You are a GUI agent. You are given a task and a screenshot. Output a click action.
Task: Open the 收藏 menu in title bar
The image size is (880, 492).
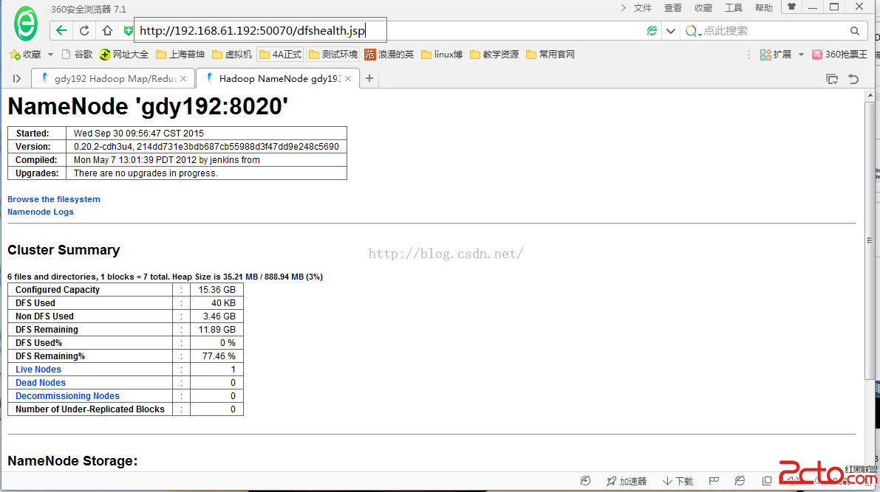click(x=703, y=8)
